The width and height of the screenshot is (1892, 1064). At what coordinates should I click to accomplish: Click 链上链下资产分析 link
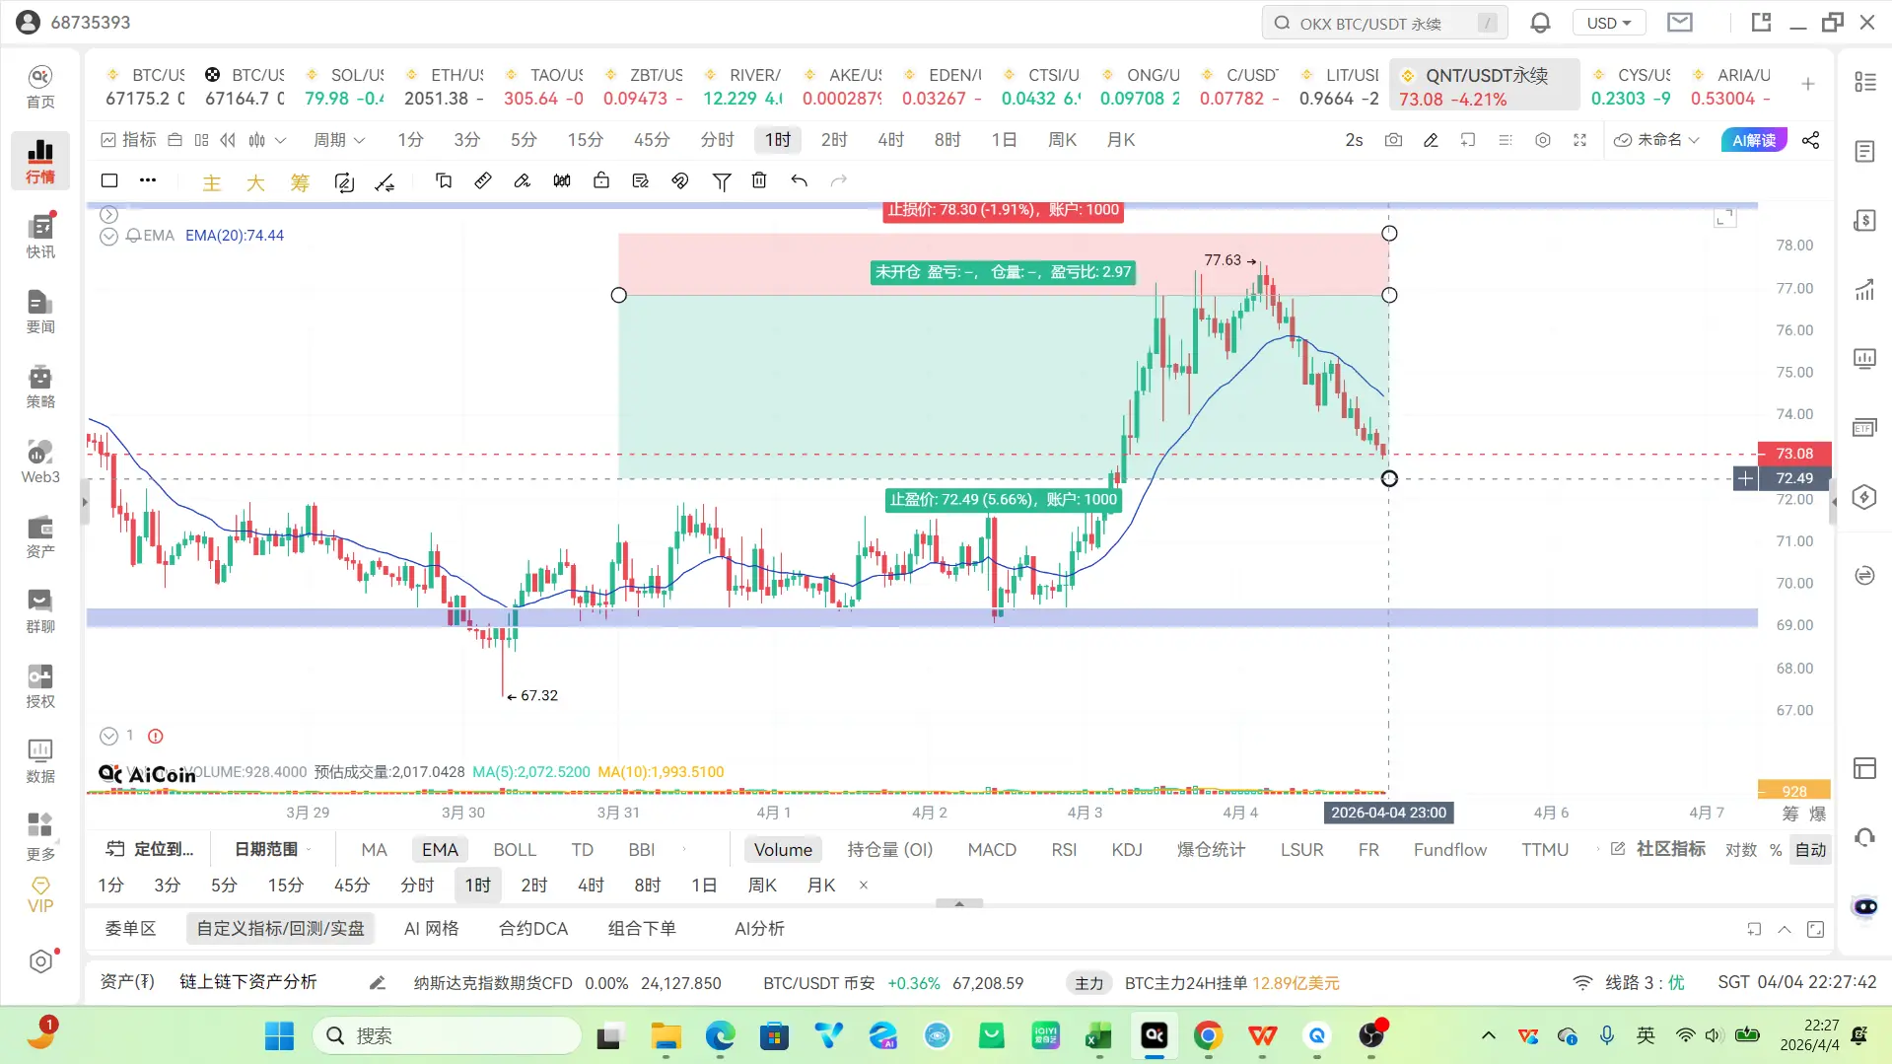248,982
